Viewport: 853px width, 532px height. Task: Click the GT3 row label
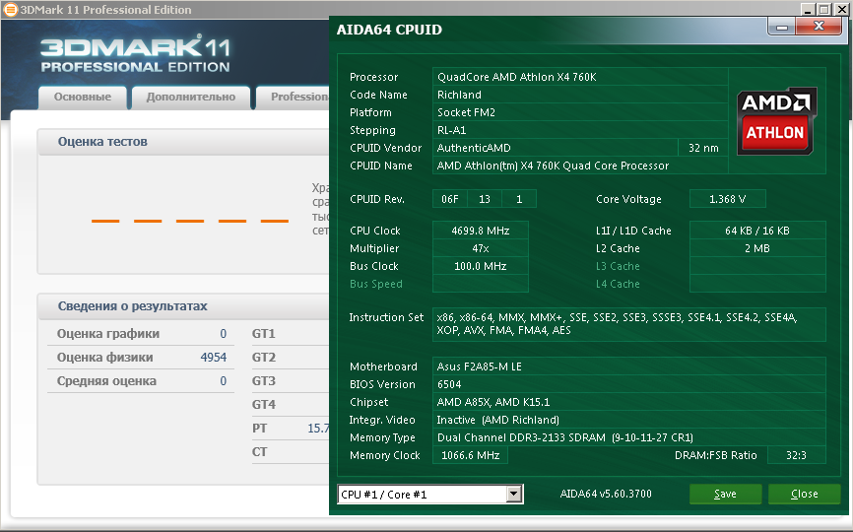pyautogui.click(x=264, y=381)
